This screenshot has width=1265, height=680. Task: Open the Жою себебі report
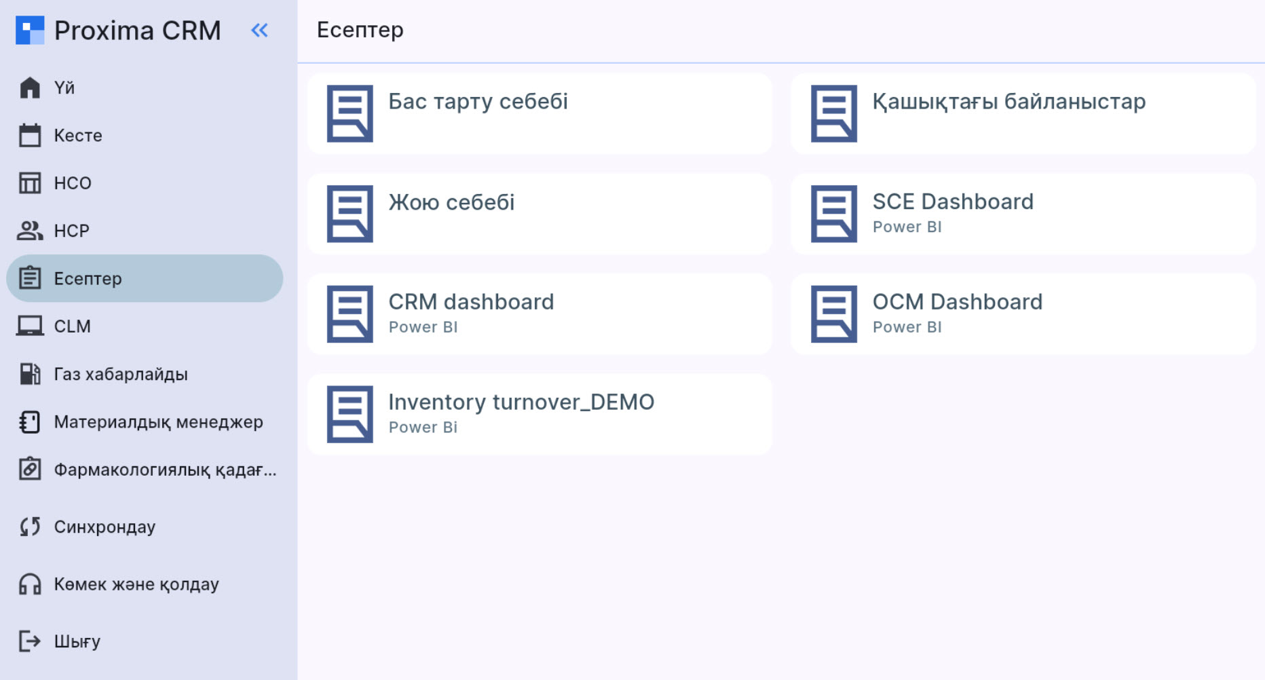click(x=540, y=214)
